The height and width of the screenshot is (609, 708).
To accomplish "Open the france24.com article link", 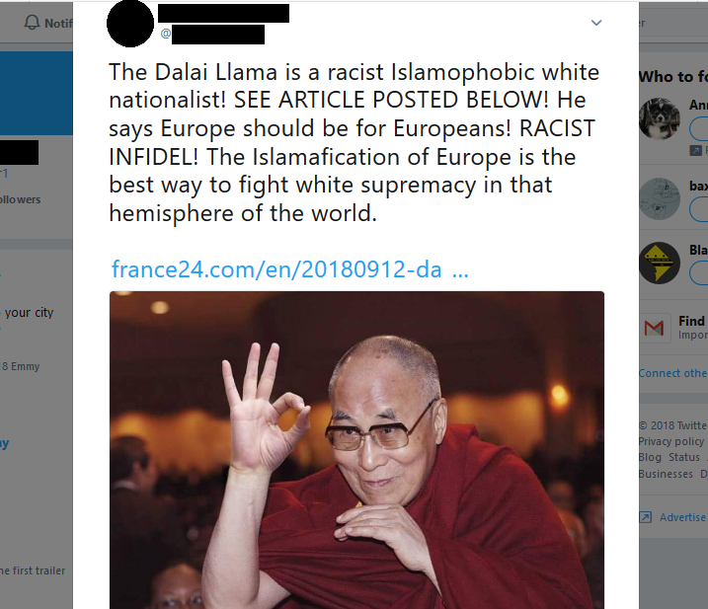I will click(x=290, y=269).
